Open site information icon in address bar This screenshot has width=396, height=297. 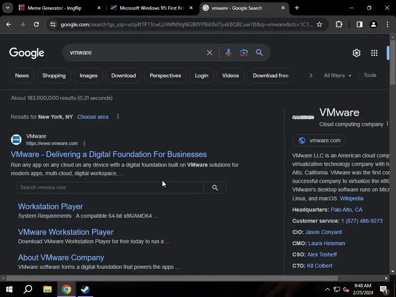click(53, 24)
